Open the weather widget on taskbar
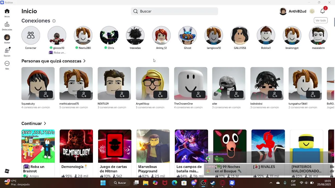 click(17, 183)
